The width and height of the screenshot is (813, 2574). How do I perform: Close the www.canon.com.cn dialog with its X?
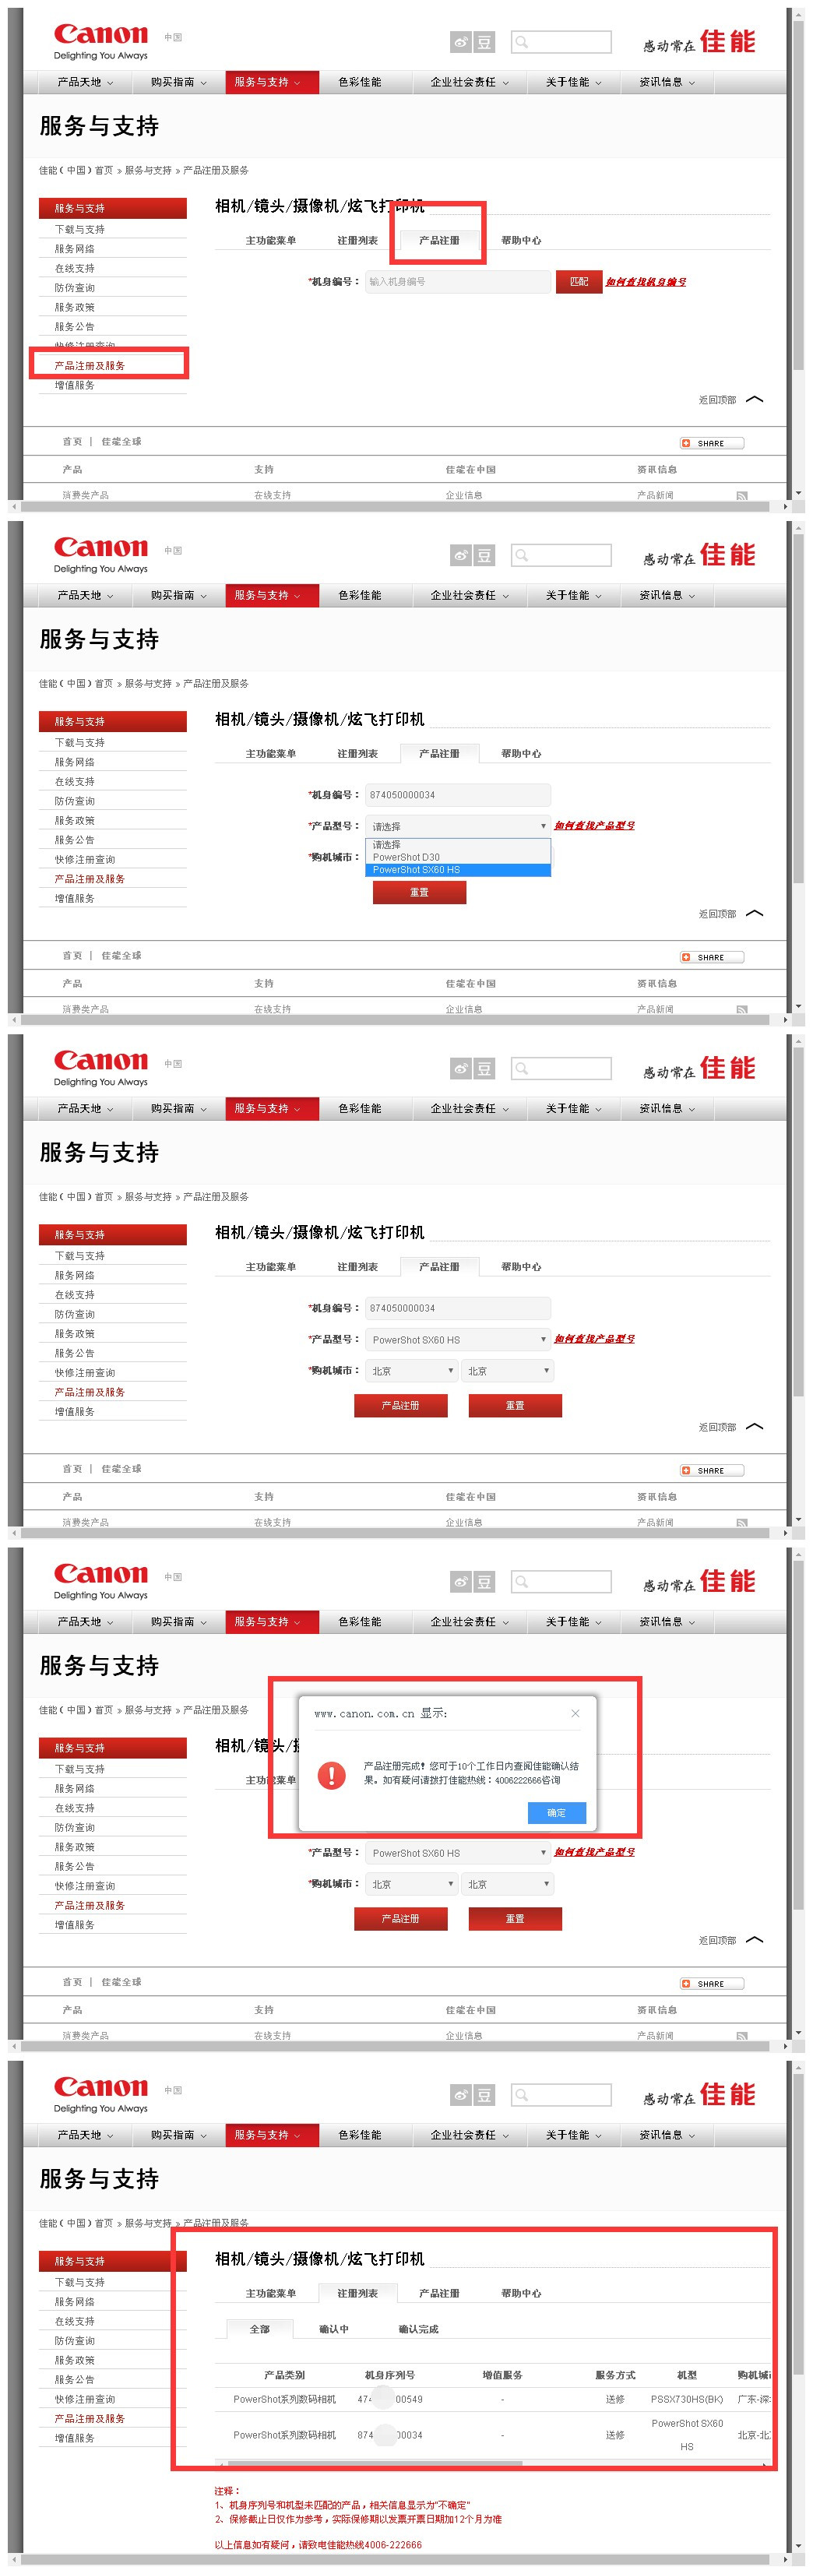(x=575, y=1713)
